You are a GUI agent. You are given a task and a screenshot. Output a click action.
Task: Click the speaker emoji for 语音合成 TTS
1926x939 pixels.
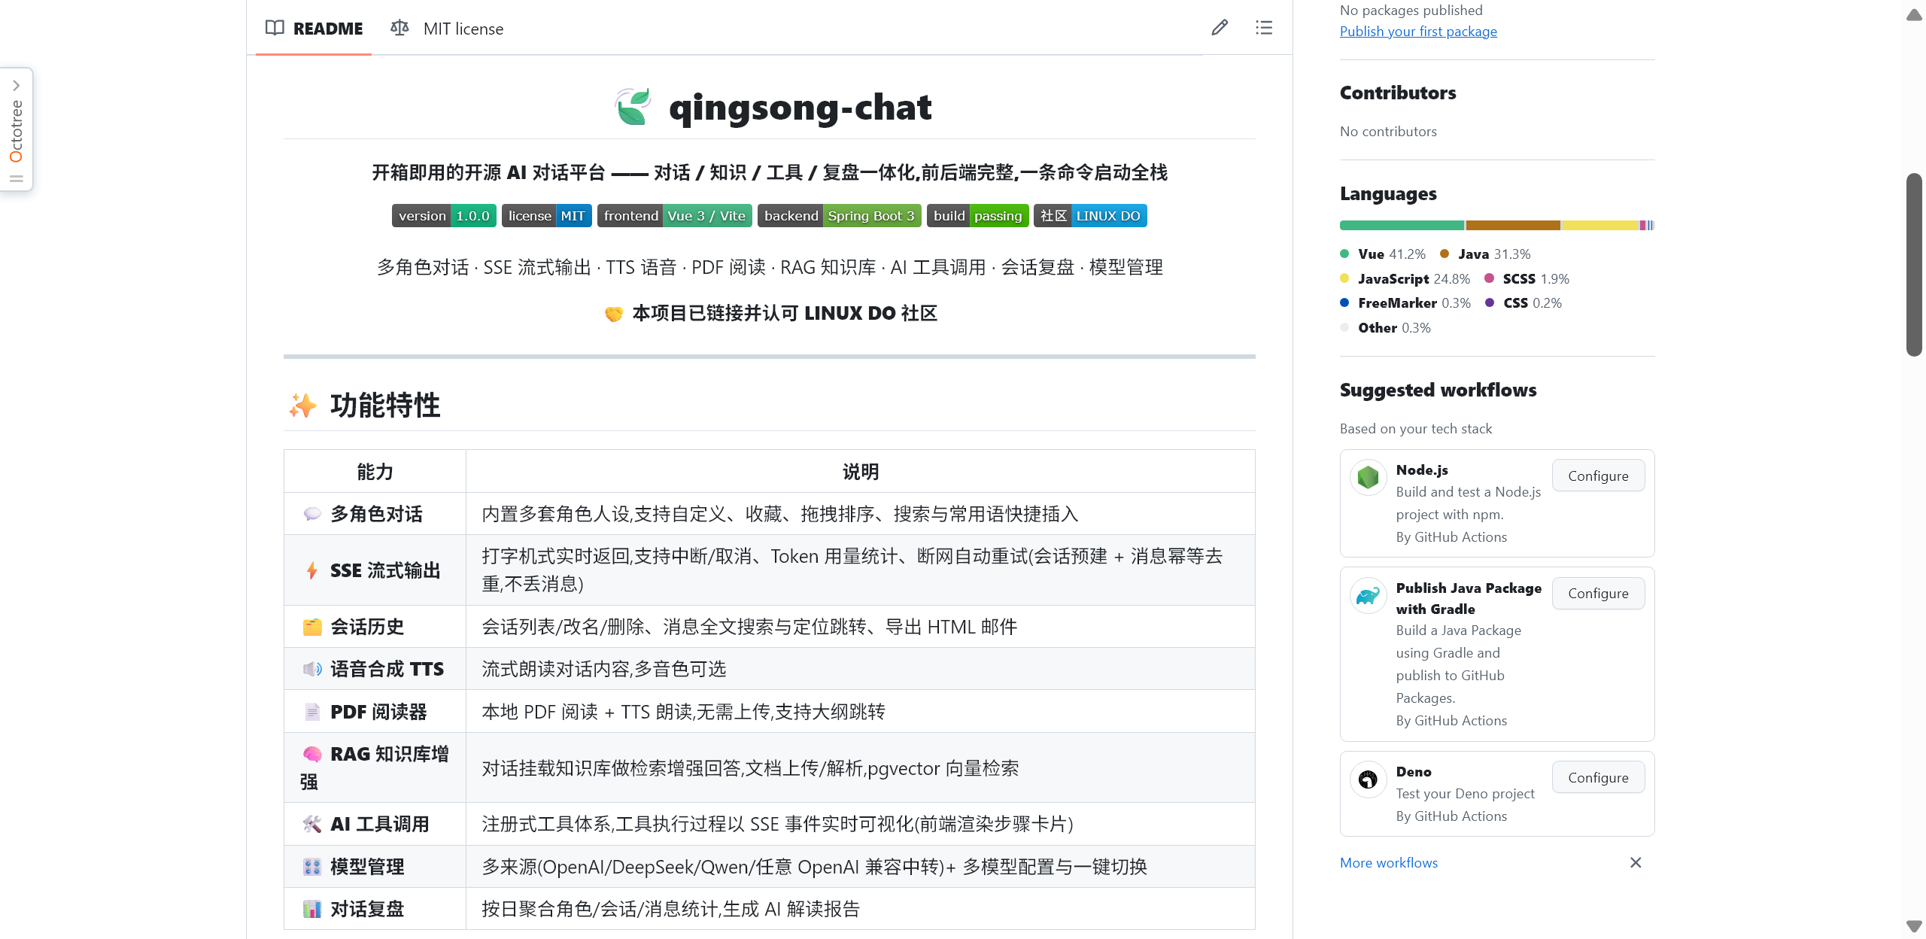coord(312,669)
